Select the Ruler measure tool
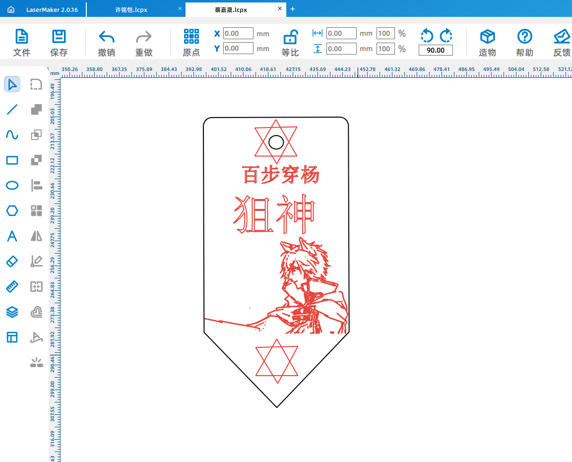This screenshot has width=572, height=462. pyautogui.click(x=12, y=287)
